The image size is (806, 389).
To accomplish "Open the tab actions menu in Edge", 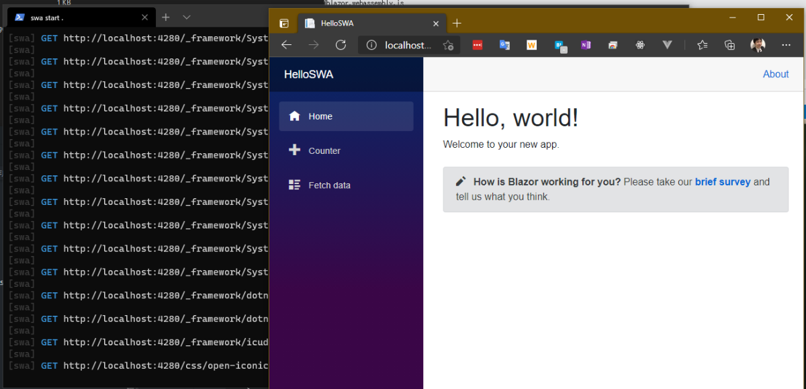I will (284, 24).
